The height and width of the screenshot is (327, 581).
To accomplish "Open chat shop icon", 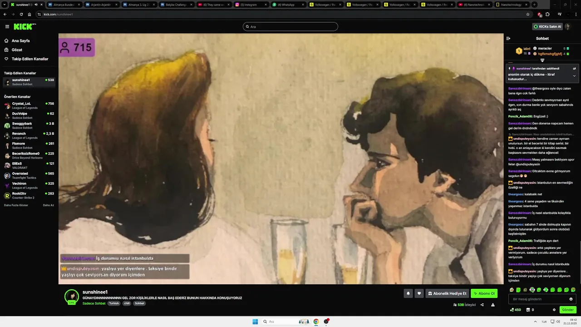I will coord(528,310).
